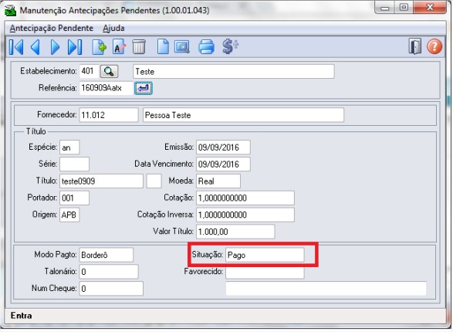Click Talonário field
The width and height of the screenshot is (453, 332).
[109, 272]
